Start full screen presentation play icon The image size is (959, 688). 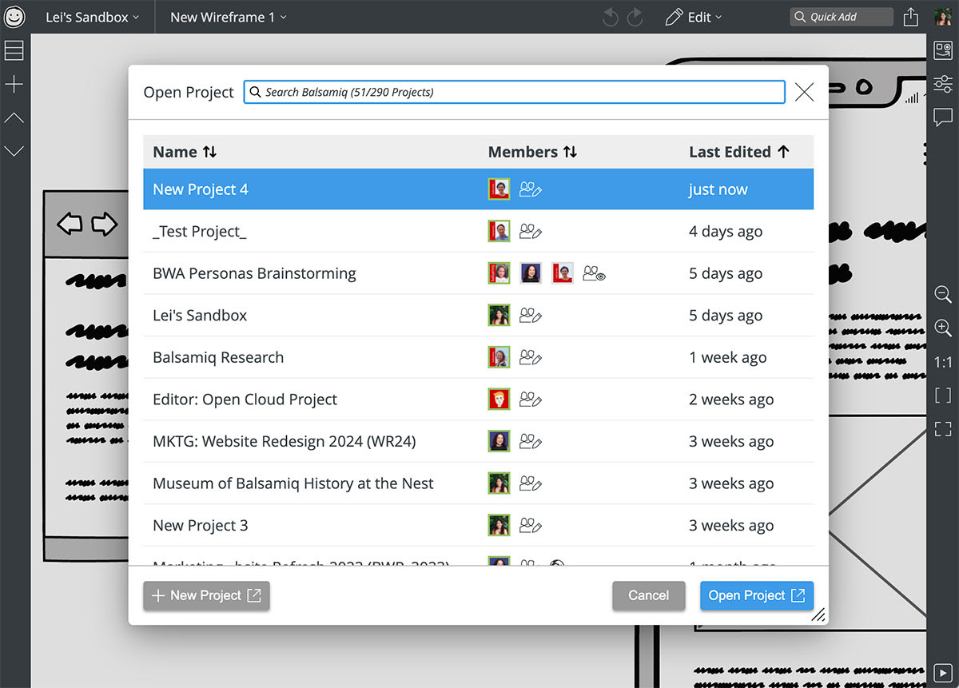[943, 673]
